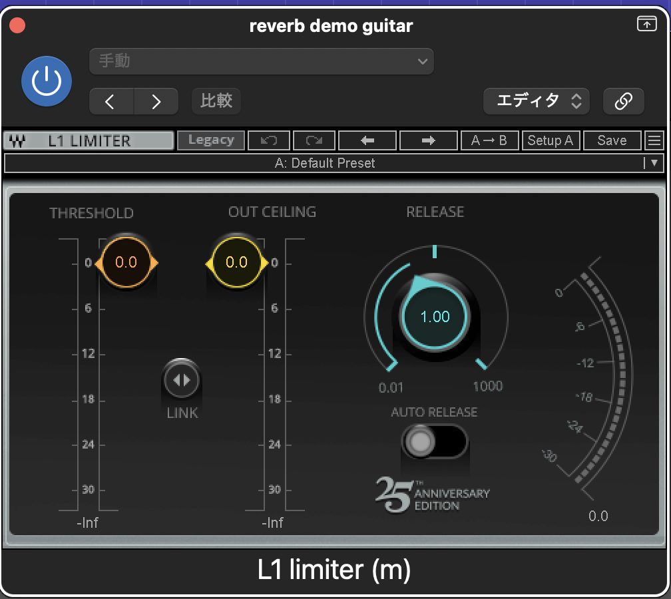The image size is (671, 599).
Task: Click the Release knob showing 1.00
Action: [x=435, y=317]
